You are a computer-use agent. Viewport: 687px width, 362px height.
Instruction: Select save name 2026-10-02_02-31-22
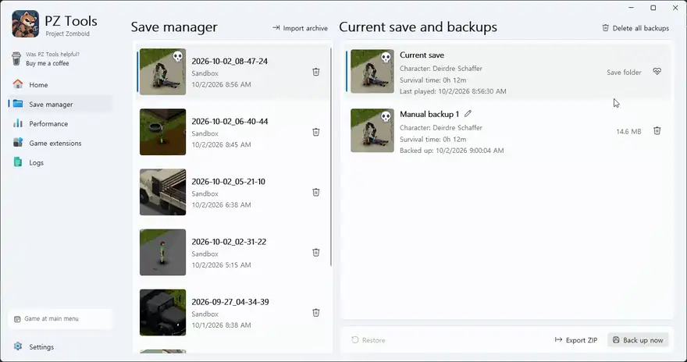229,242
